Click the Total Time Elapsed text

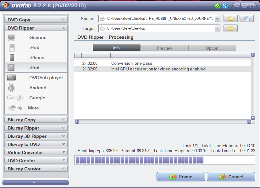click(228, 146)
